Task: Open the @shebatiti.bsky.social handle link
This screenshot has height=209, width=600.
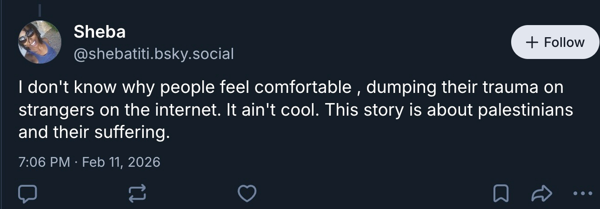Action: click(x=153, y=54)
